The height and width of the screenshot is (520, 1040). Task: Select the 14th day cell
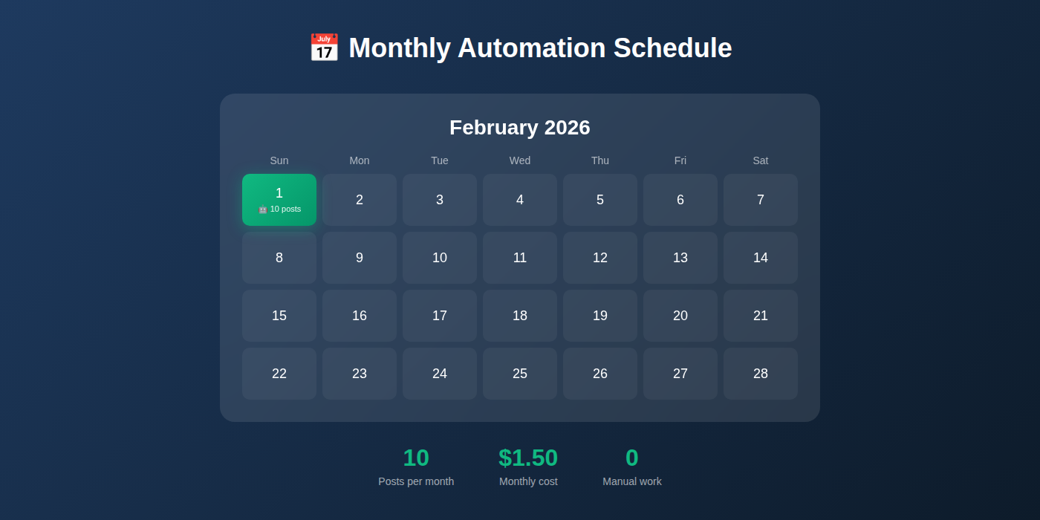(x=761, y=258)
